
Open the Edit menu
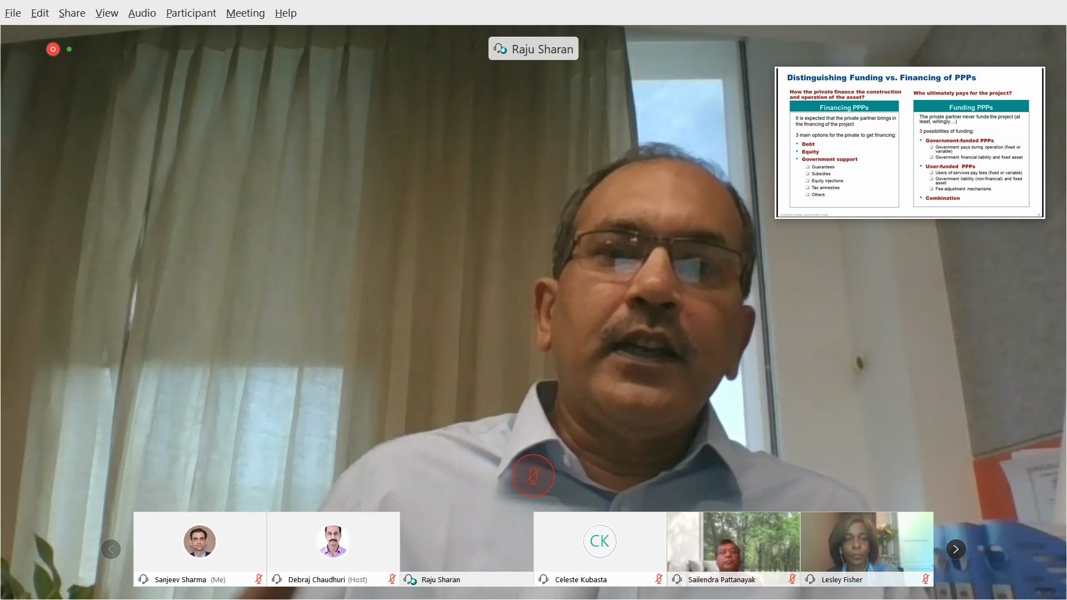pyautogui.click(x=39, y=13)
